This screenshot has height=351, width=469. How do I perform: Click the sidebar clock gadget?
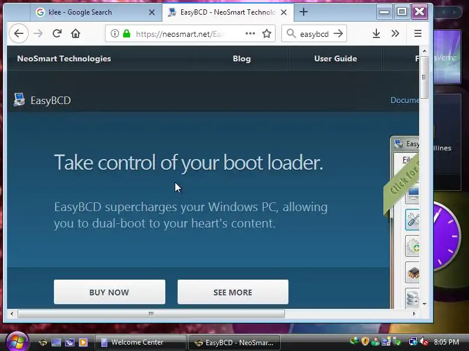click(x=446, y=236)
